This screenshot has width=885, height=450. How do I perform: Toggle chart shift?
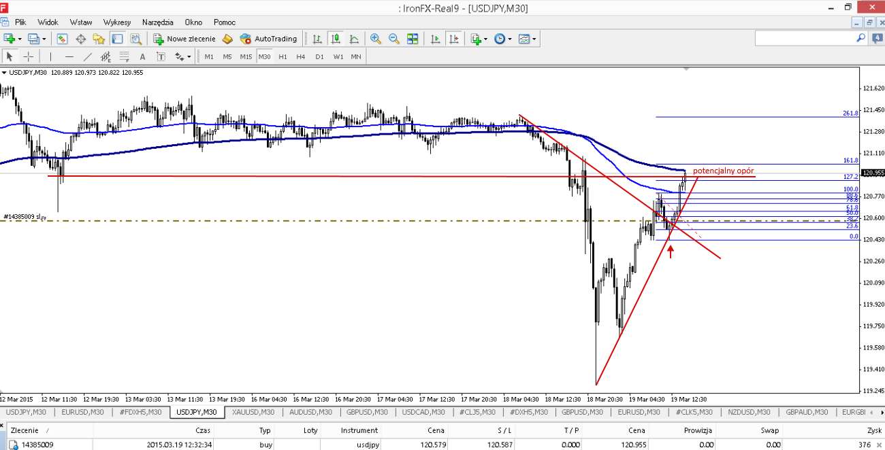454,39
